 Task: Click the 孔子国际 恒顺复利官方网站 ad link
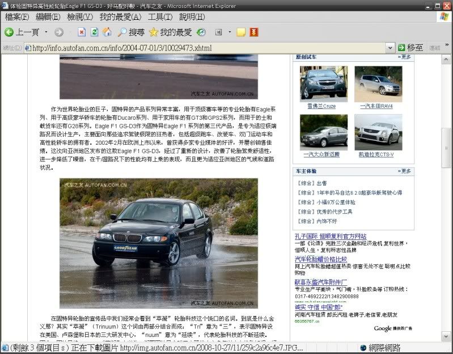click(331, 236)
